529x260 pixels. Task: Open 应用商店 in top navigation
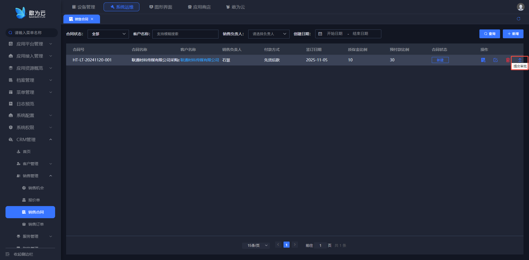(199, 7)
